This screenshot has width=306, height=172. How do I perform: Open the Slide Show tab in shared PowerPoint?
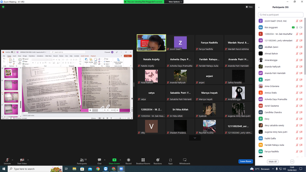click(x=48, y=56)
